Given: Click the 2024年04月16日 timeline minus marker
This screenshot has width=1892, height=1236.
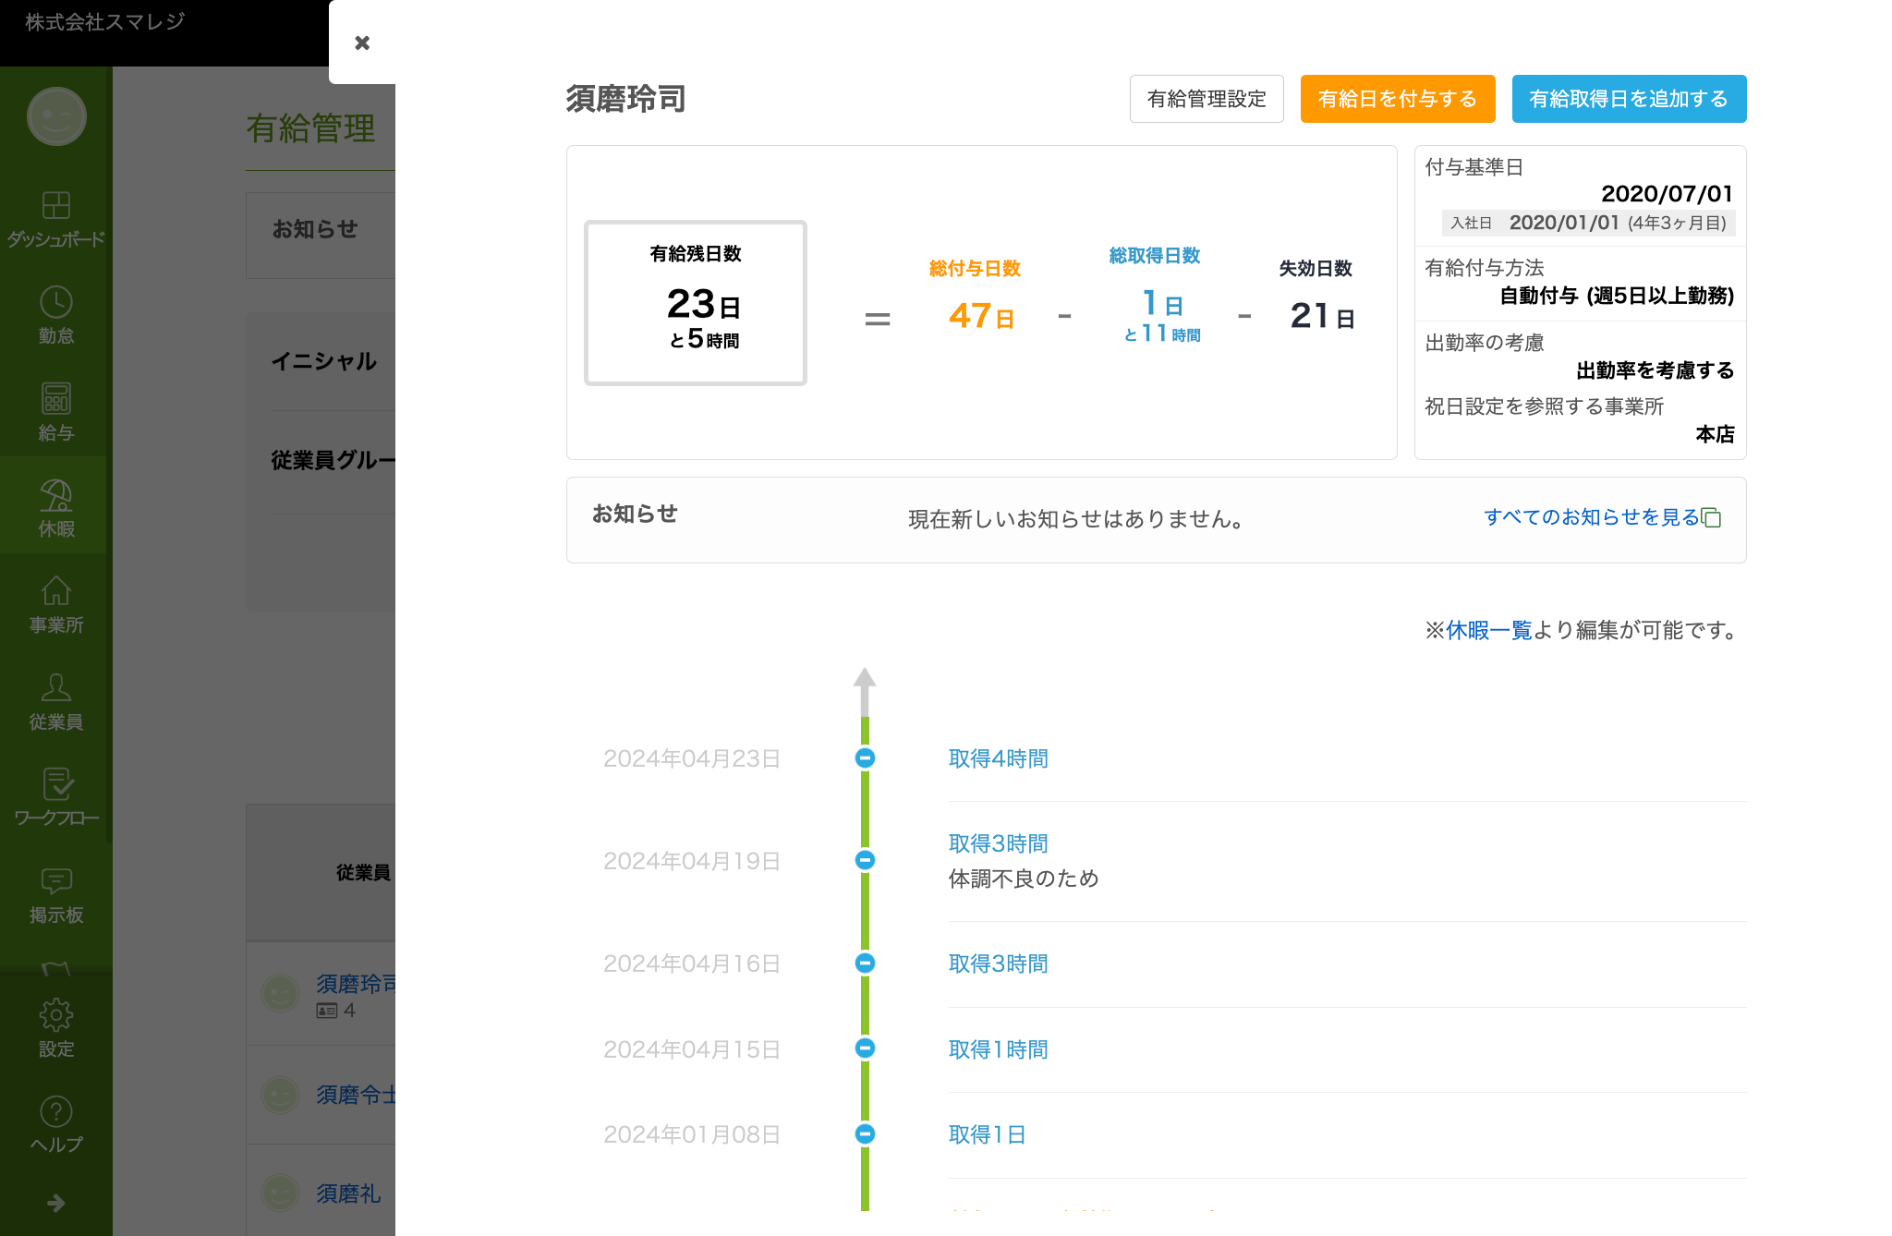Looking at the screenshot, I should tap(865, 963).
